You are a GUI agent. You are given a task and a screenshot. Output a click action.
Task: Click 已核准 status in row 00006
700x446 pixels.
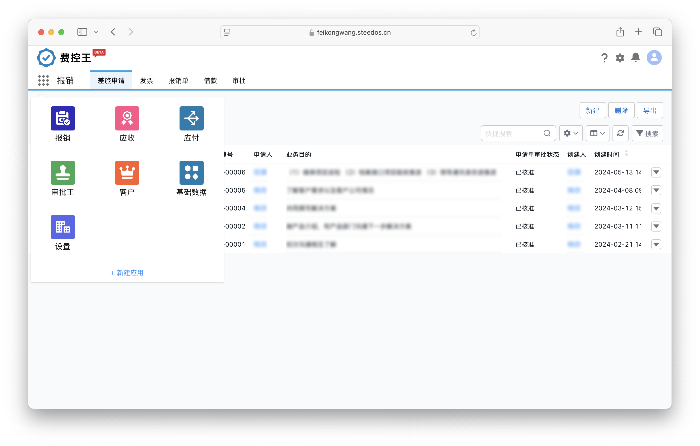(525, 172)
